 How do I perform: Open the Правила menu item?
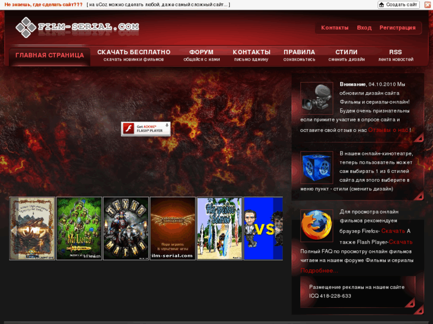pyautogui.click(x=299, y=55)
